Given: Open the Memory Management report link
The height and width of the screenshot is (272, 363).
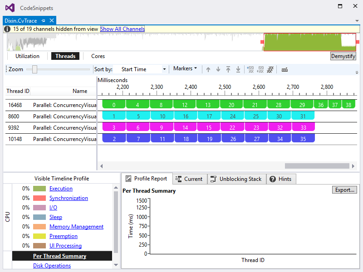Looking at the screenshot, I should tap(76, 226).
